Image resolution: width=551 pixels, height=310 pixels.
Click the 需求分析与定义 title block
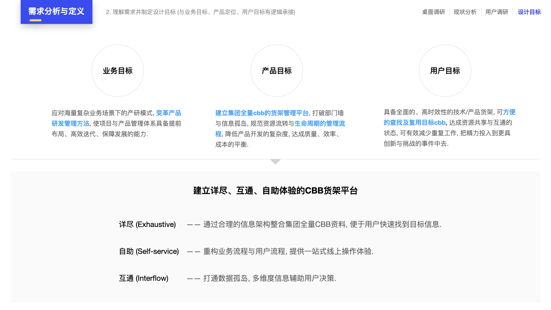click(57, 12)
